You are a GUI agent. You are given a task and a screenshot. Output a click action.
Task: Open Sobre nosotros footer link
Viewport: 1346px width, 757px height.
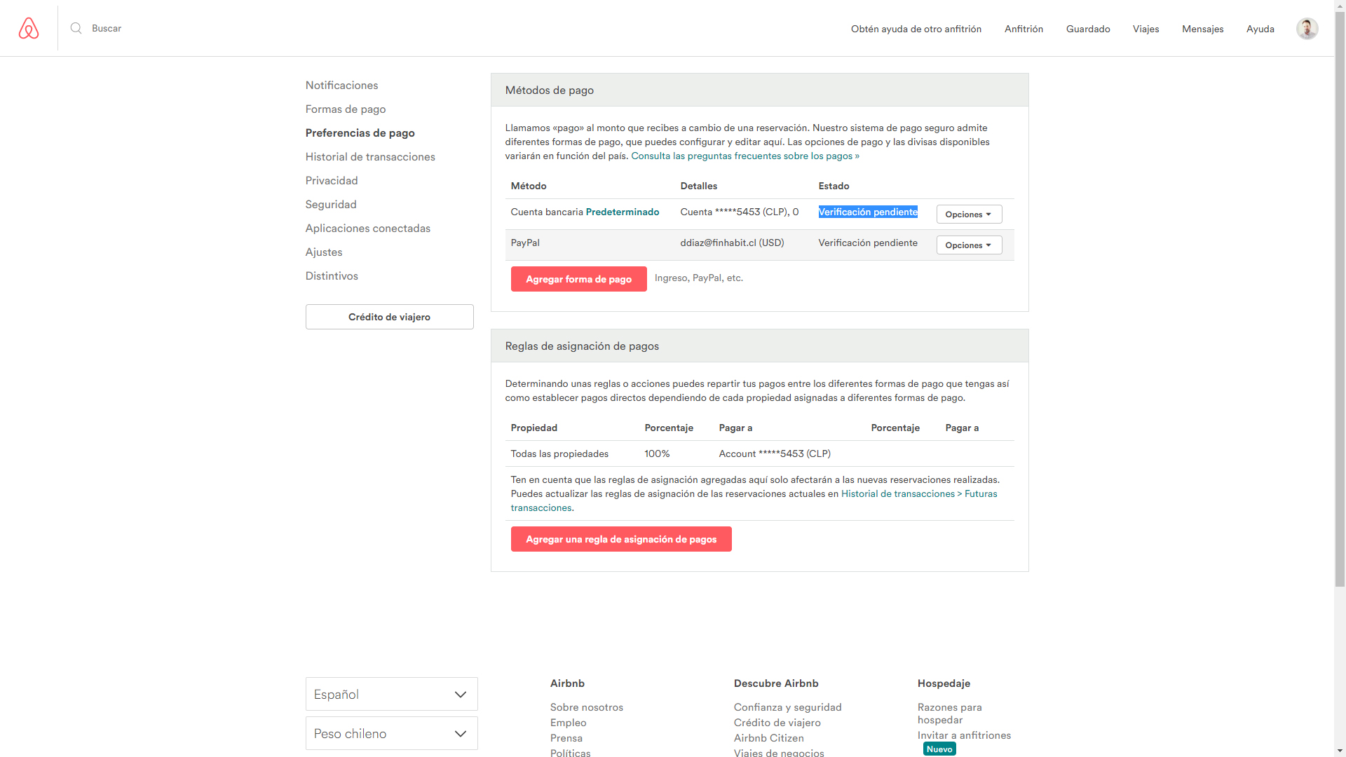(586, 707)
